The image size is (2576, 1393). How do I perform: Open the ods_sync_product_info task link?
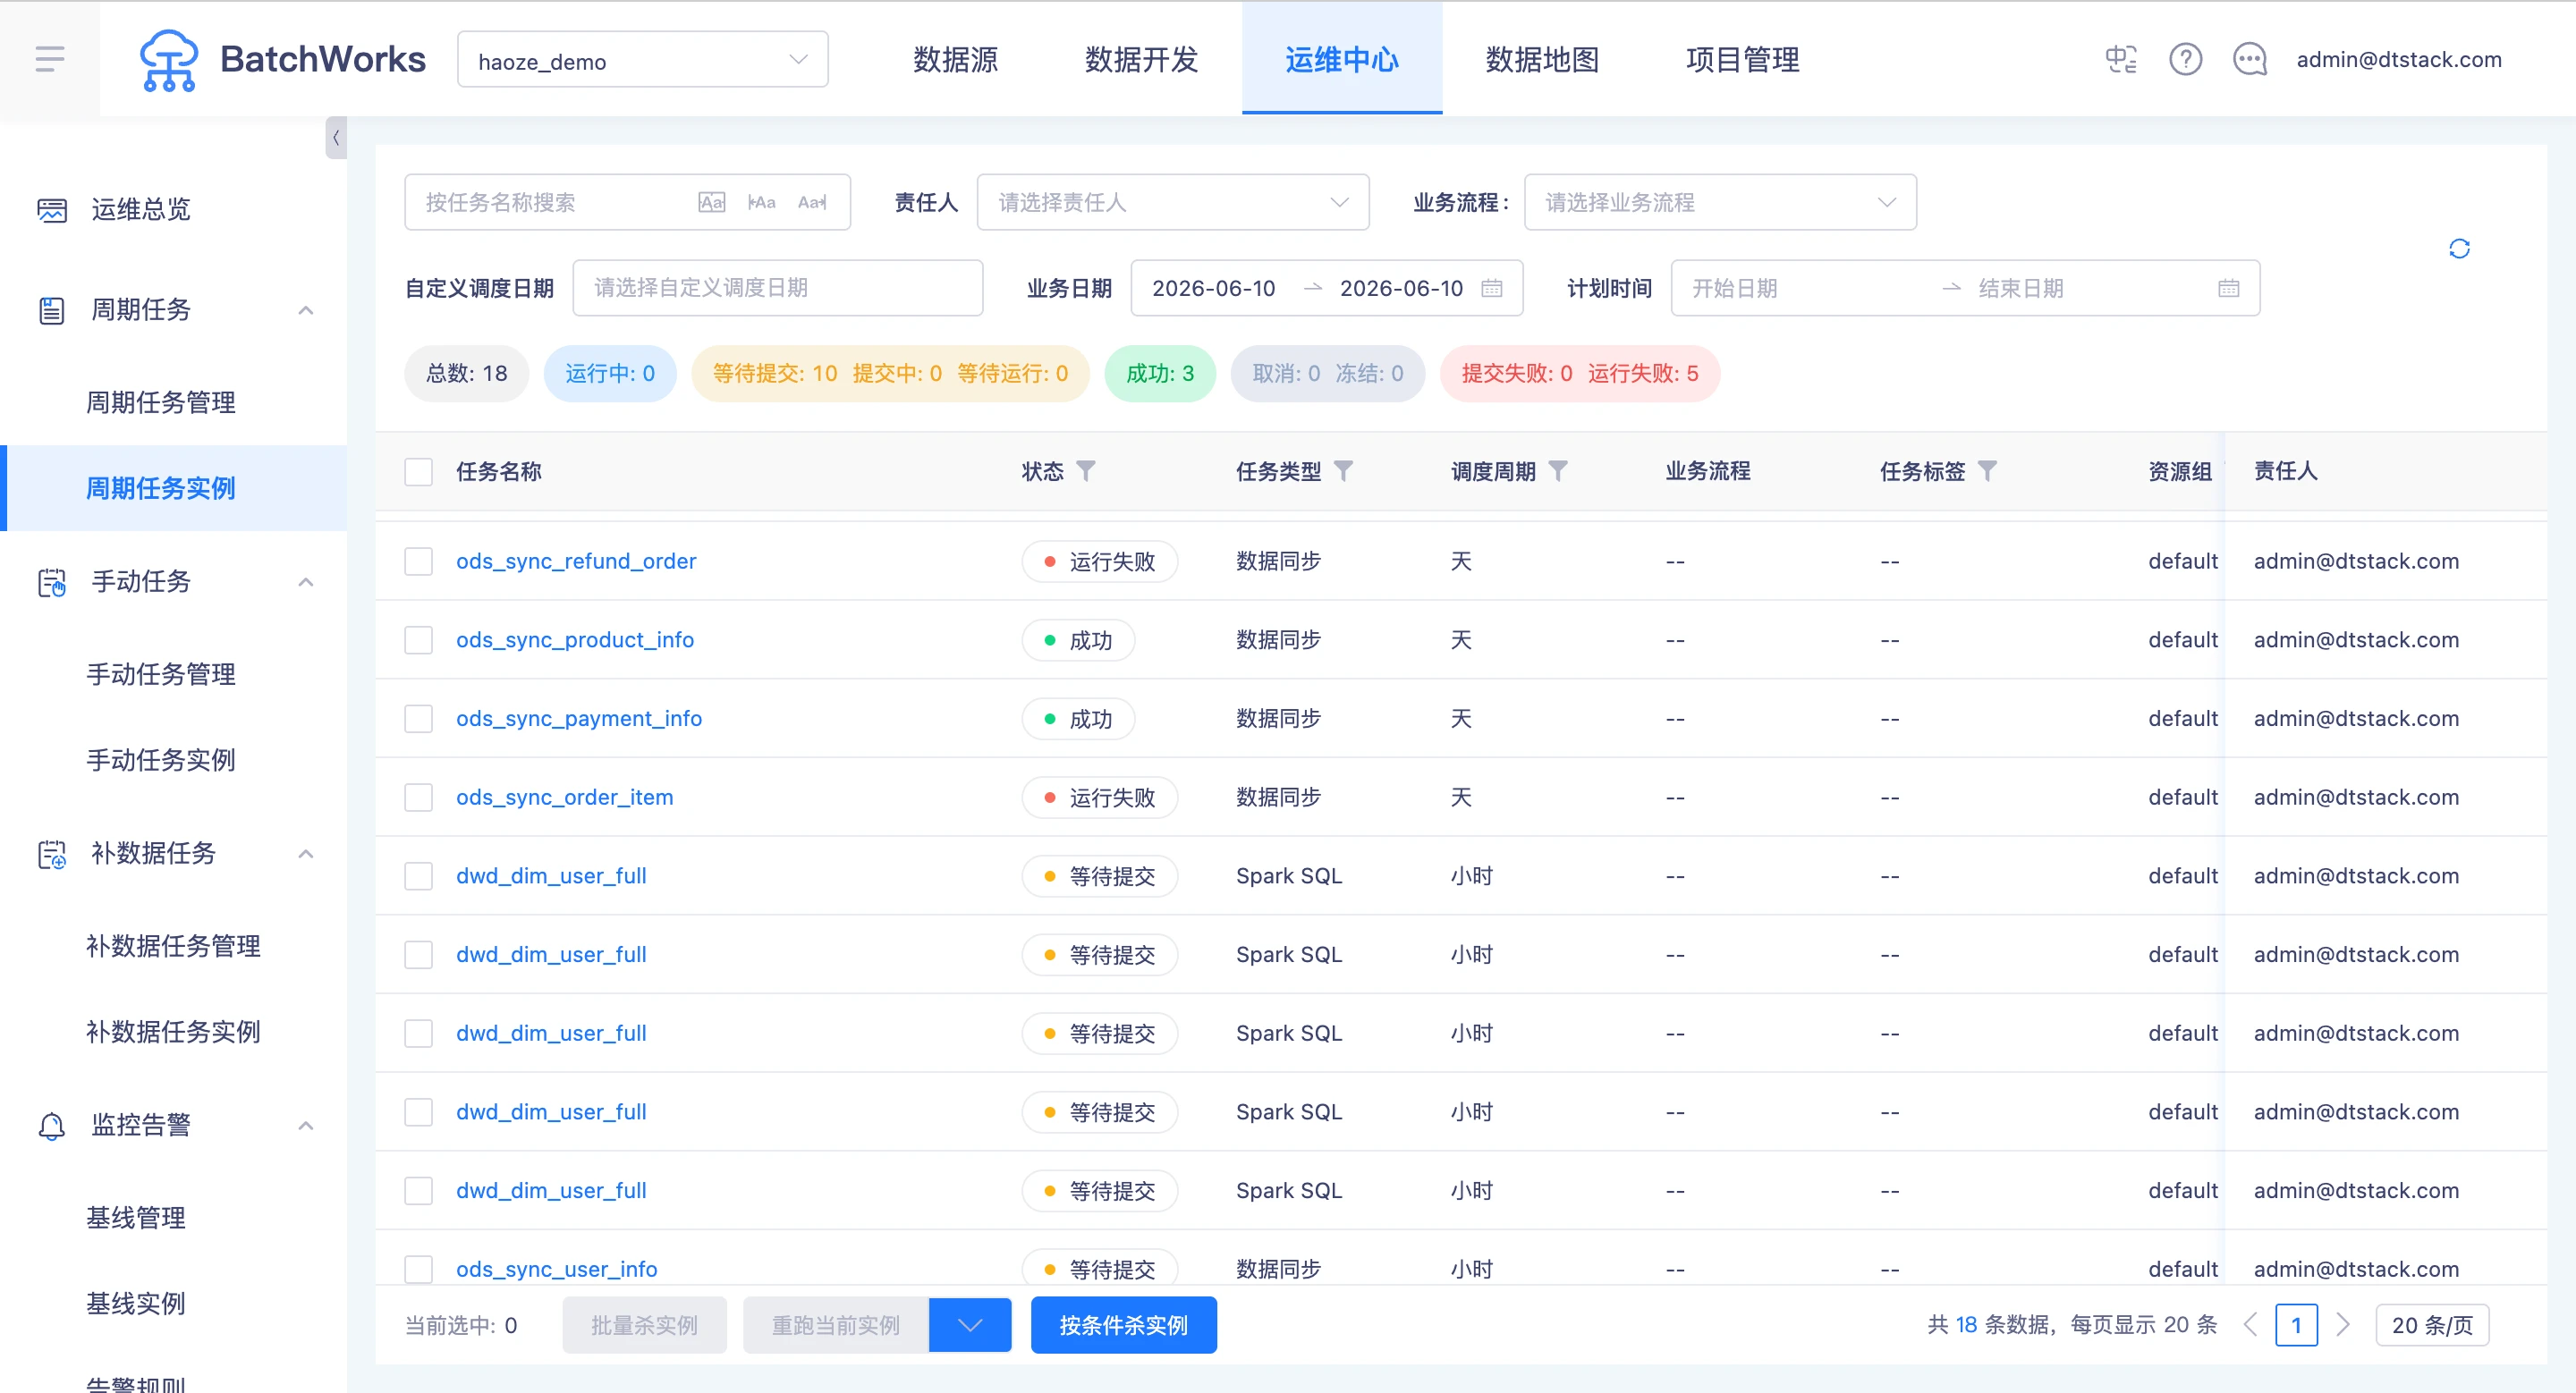coord(574,640)
